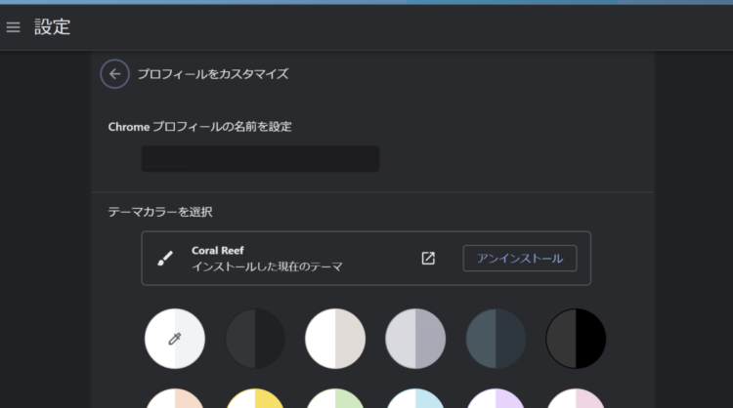The image size is (733, 408).
Task: Select the light blue theme swatch
Action: 415,398
